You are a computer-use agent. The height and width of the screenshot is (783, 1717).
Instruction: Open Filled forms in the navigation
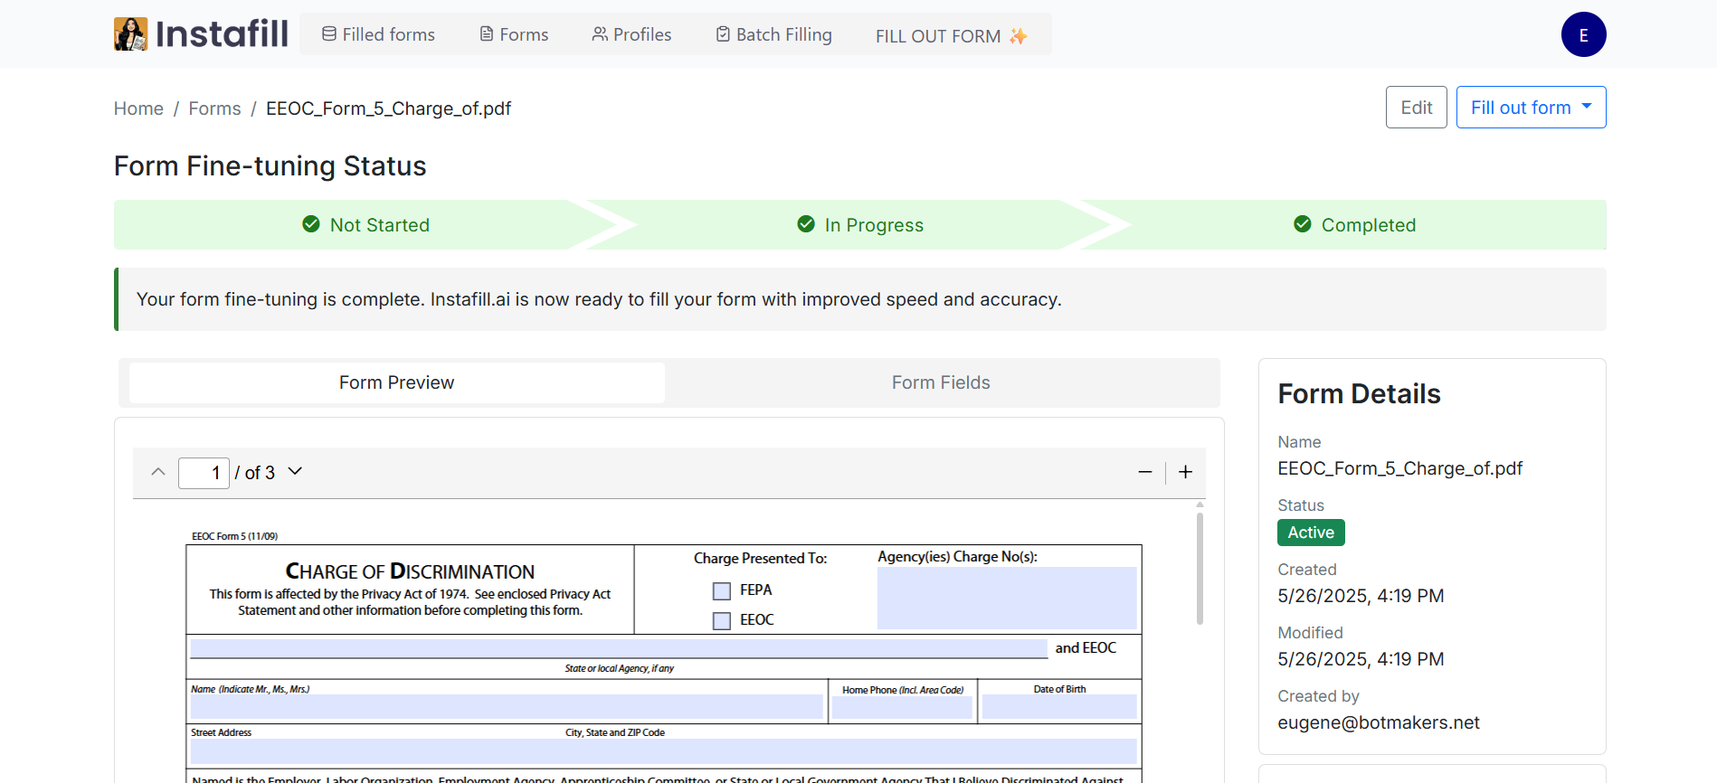point(378,34)
